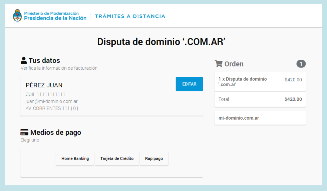Click the user silhouette icon beside Tus datos
This screenshot has width=327, height=191.
pos(24,60)
